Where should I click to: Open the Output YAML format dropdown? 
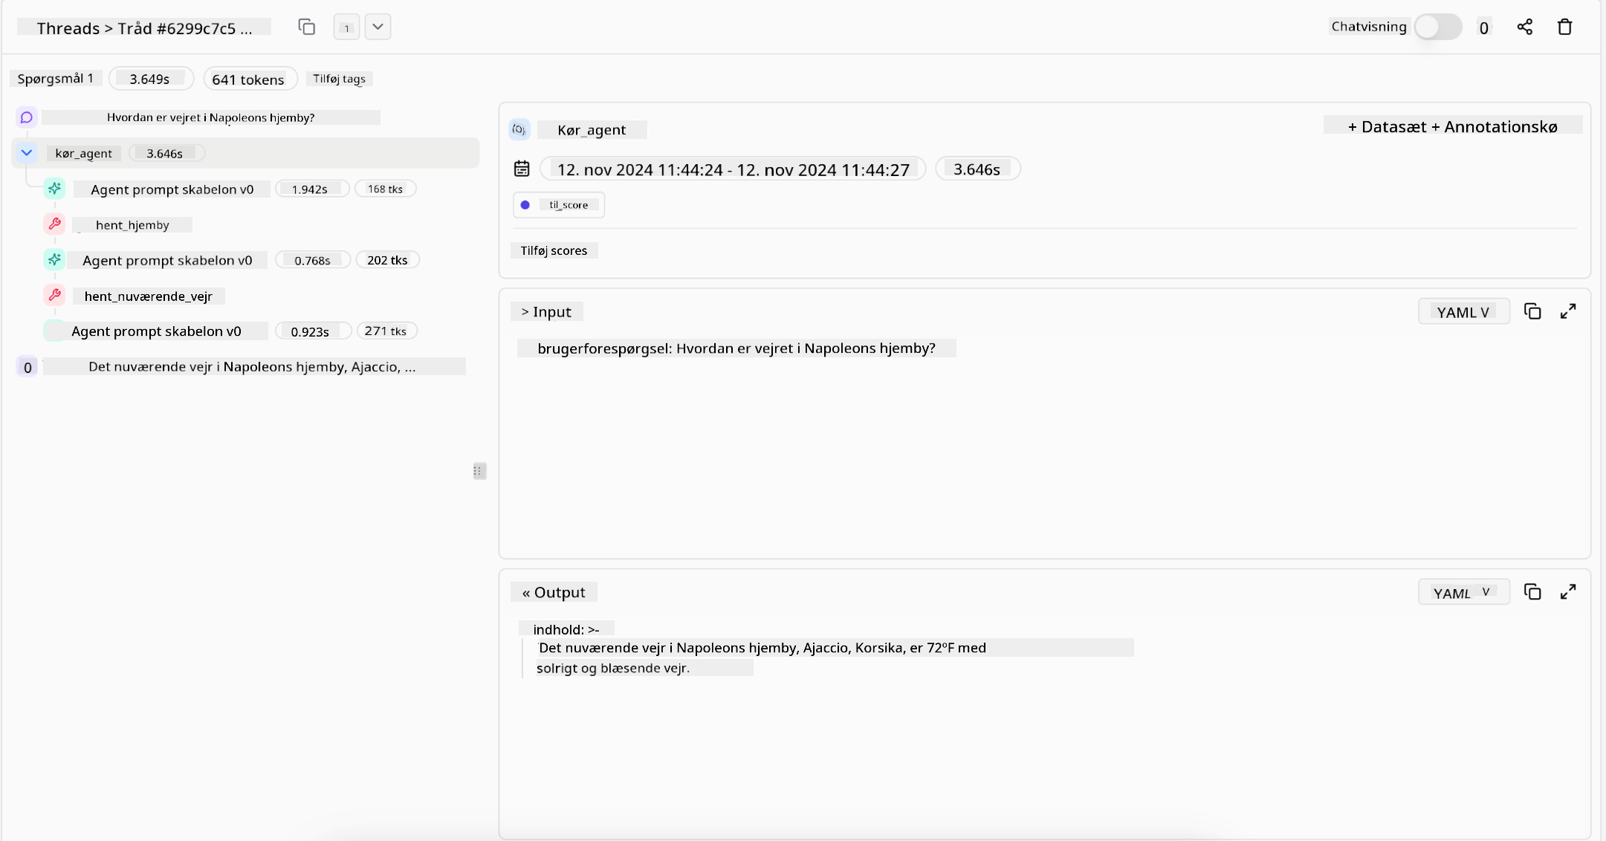pos(1463,593)
